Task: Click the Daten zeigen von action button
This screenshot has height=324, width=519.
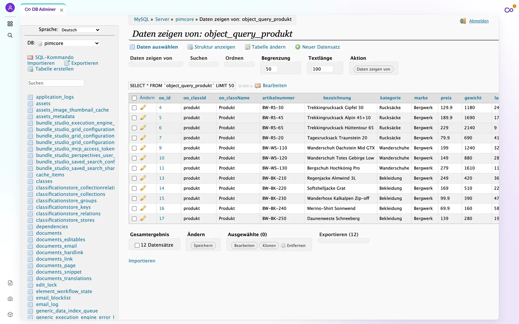Action: click(x=373, y=69)
